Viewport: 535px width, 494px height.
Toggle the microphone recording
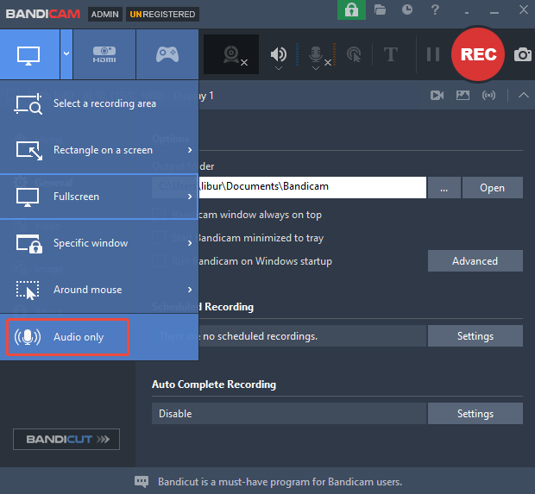316,53
